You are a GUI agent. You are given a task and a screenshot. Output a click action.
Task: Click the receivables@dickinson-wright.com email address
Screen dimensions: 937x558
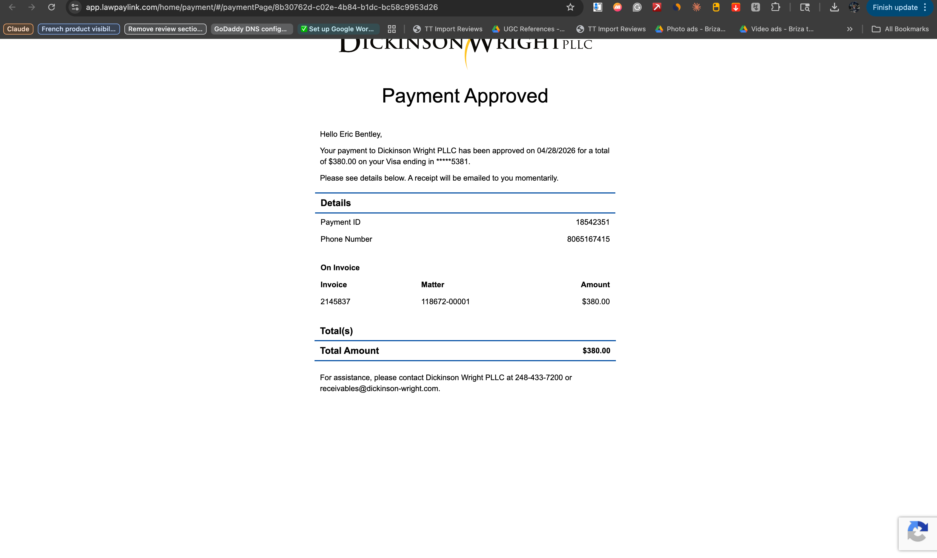point(379,389)
